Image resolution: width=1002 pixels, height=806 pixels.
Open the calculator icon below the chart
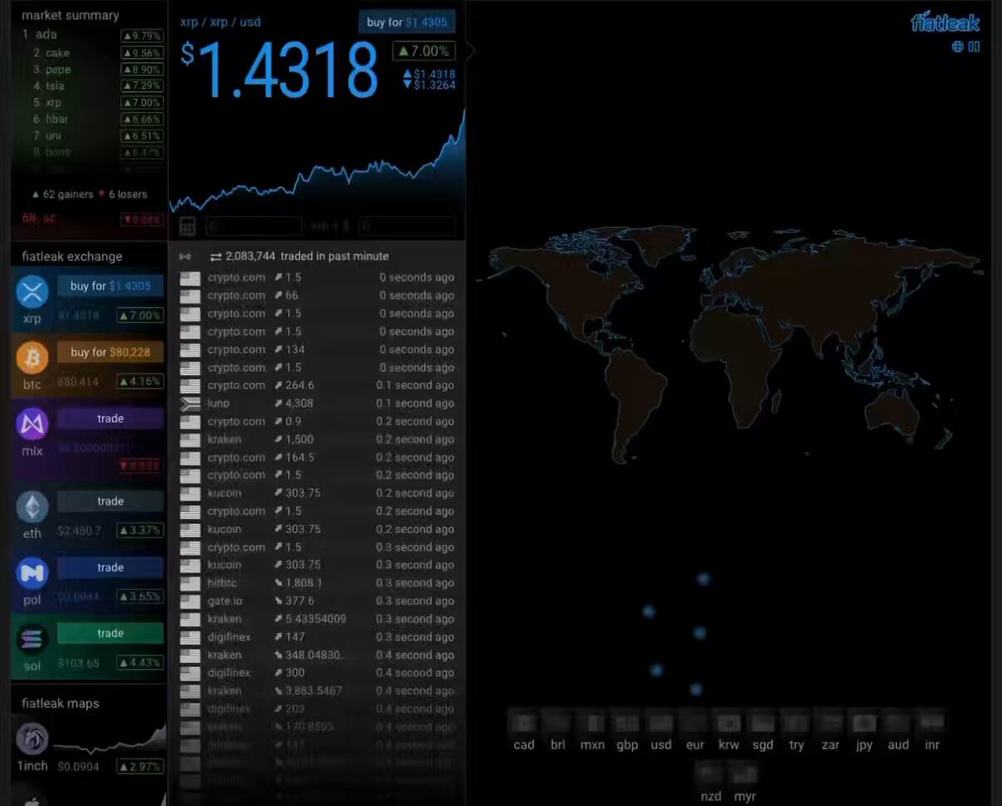[188, 226]
